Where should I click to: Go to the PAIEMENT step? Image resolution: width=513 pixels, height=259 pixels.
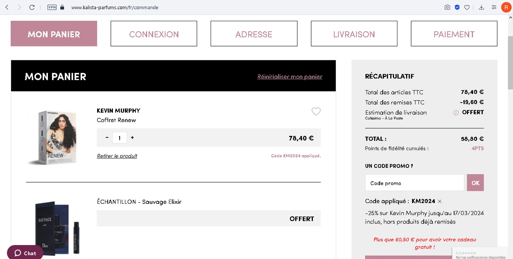coord(454,34)
